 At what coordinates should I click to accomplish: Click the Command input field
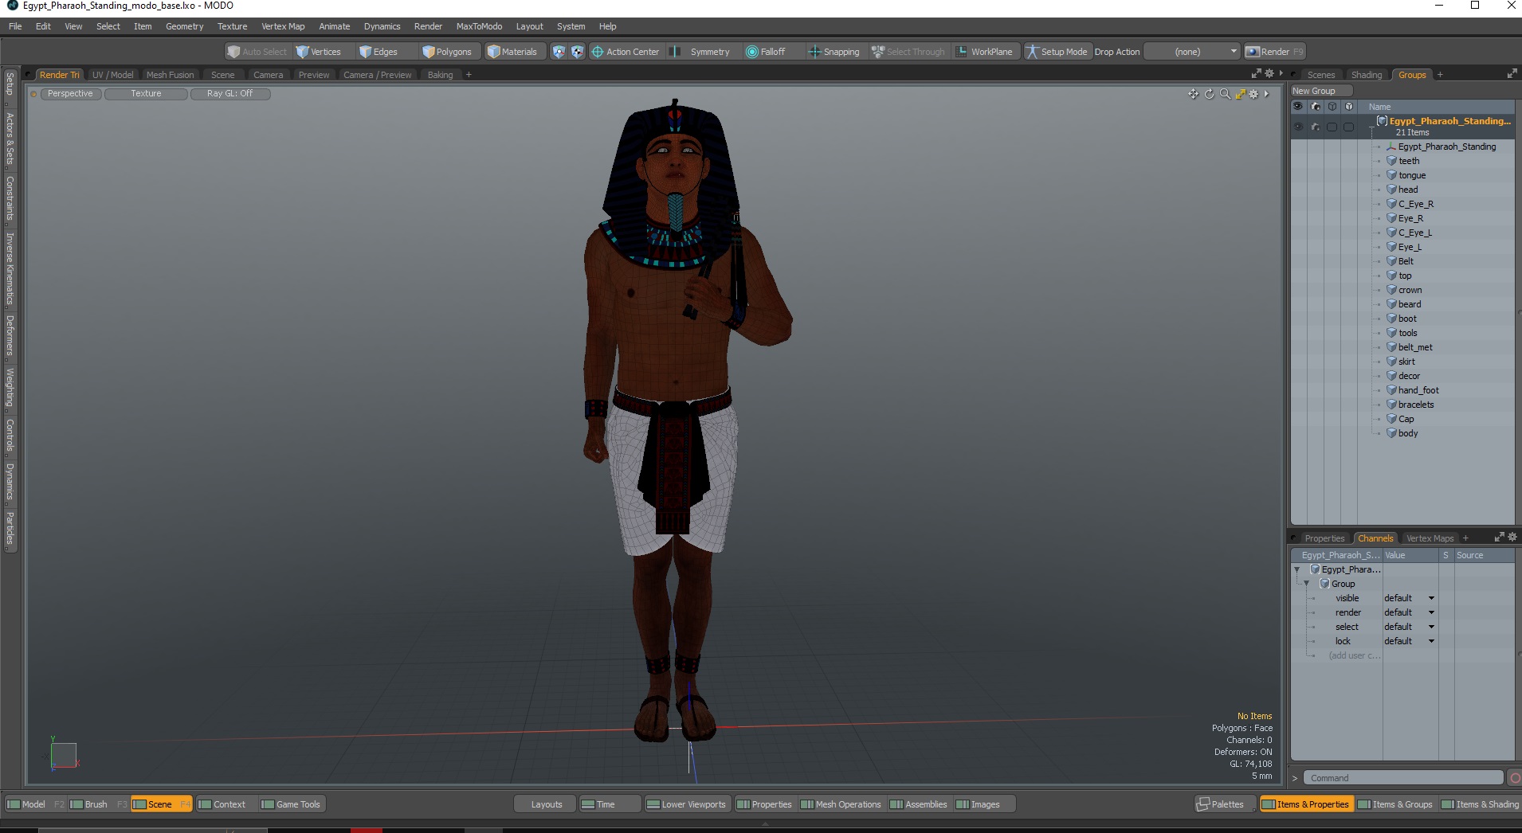point(1403,778)
